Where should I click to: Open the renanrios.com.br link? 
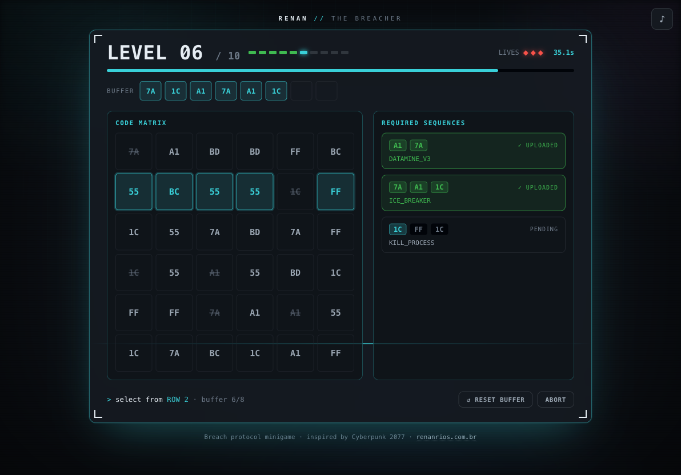coord(446,437)
